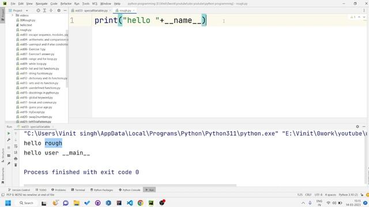Screen dimensions: 369x207
Task: Open Terminal tool window
Action: coord(78,190)
